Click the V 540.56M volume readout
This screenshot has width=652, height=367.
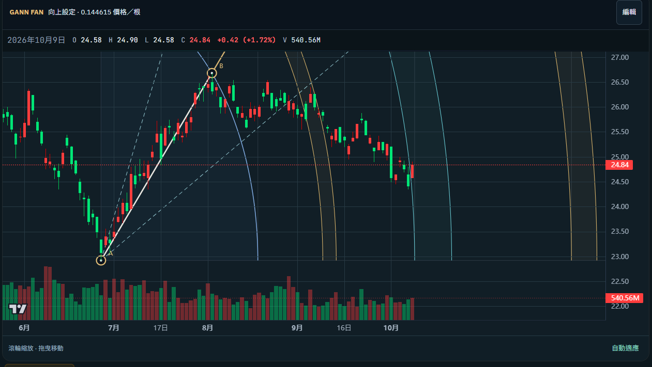[301, 40]
